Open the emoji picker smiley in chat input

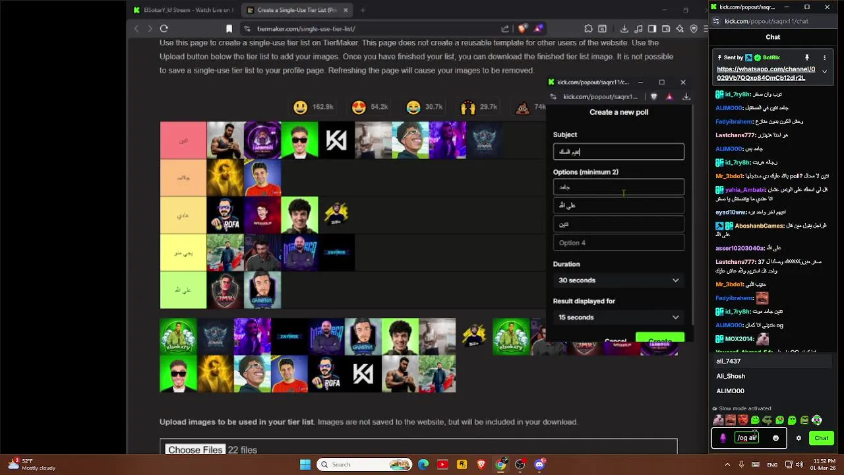775,438
